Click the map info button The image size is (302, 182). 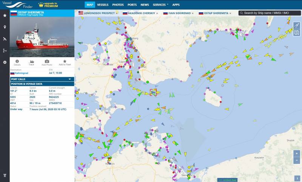point(297,178)
